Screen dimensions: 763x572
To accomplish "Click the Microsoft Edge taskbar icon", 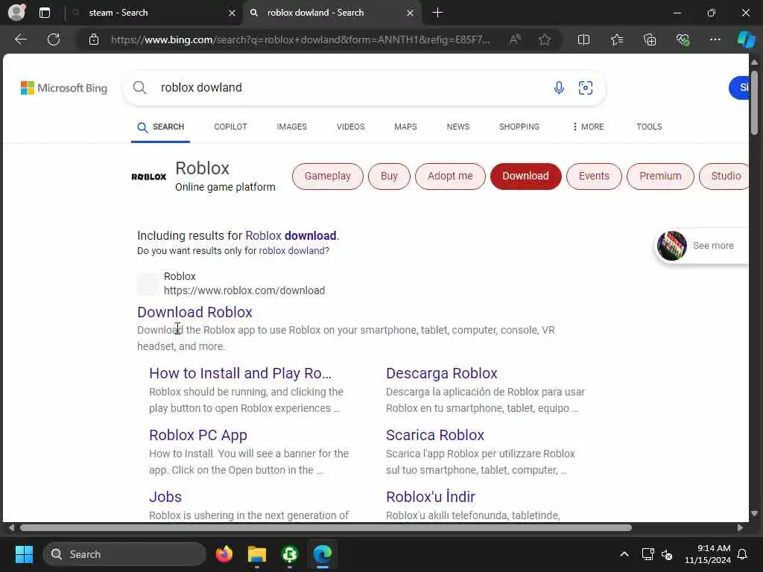I will pyautogui.click(x=322, y=554).
